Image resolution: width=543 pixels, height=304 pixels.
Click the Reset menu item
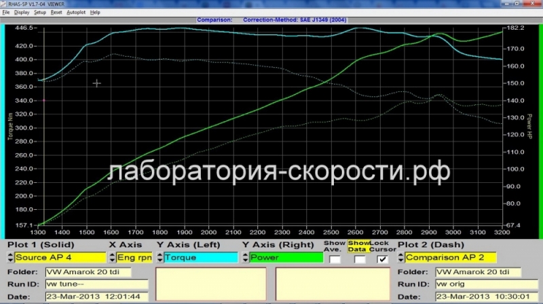[56, 12]
